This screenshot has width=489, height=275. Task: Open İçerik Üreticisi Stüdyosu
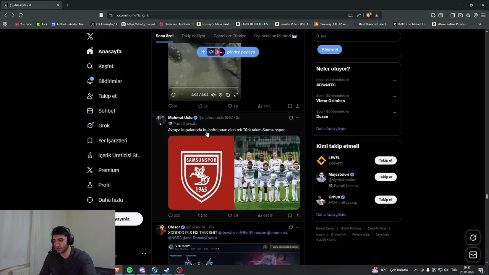(x=114, y=155)
